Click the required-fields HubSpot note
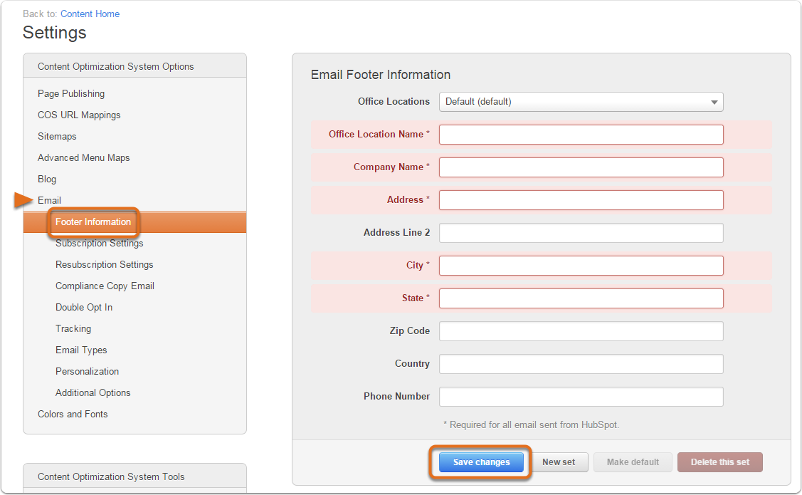 pos(531,425)
